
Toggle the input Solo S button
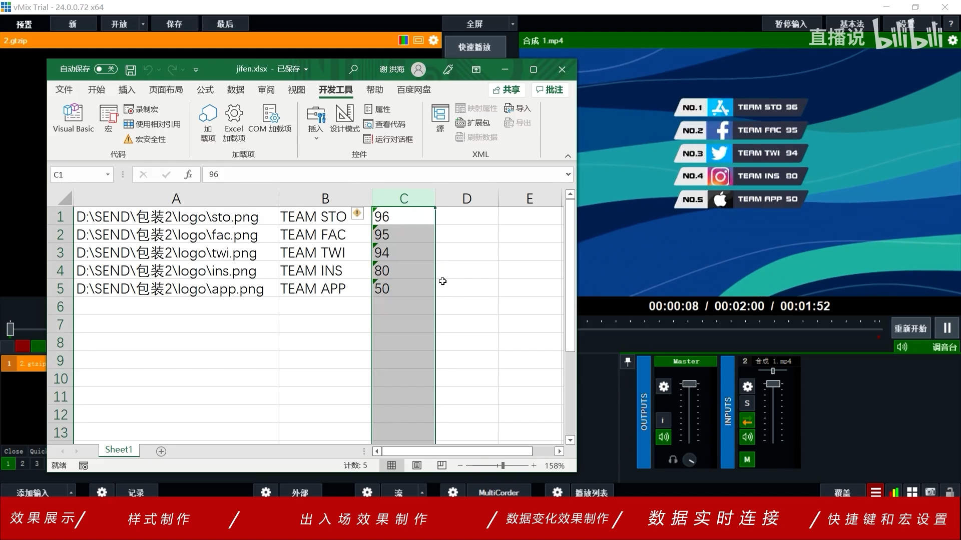pos(747,403)
